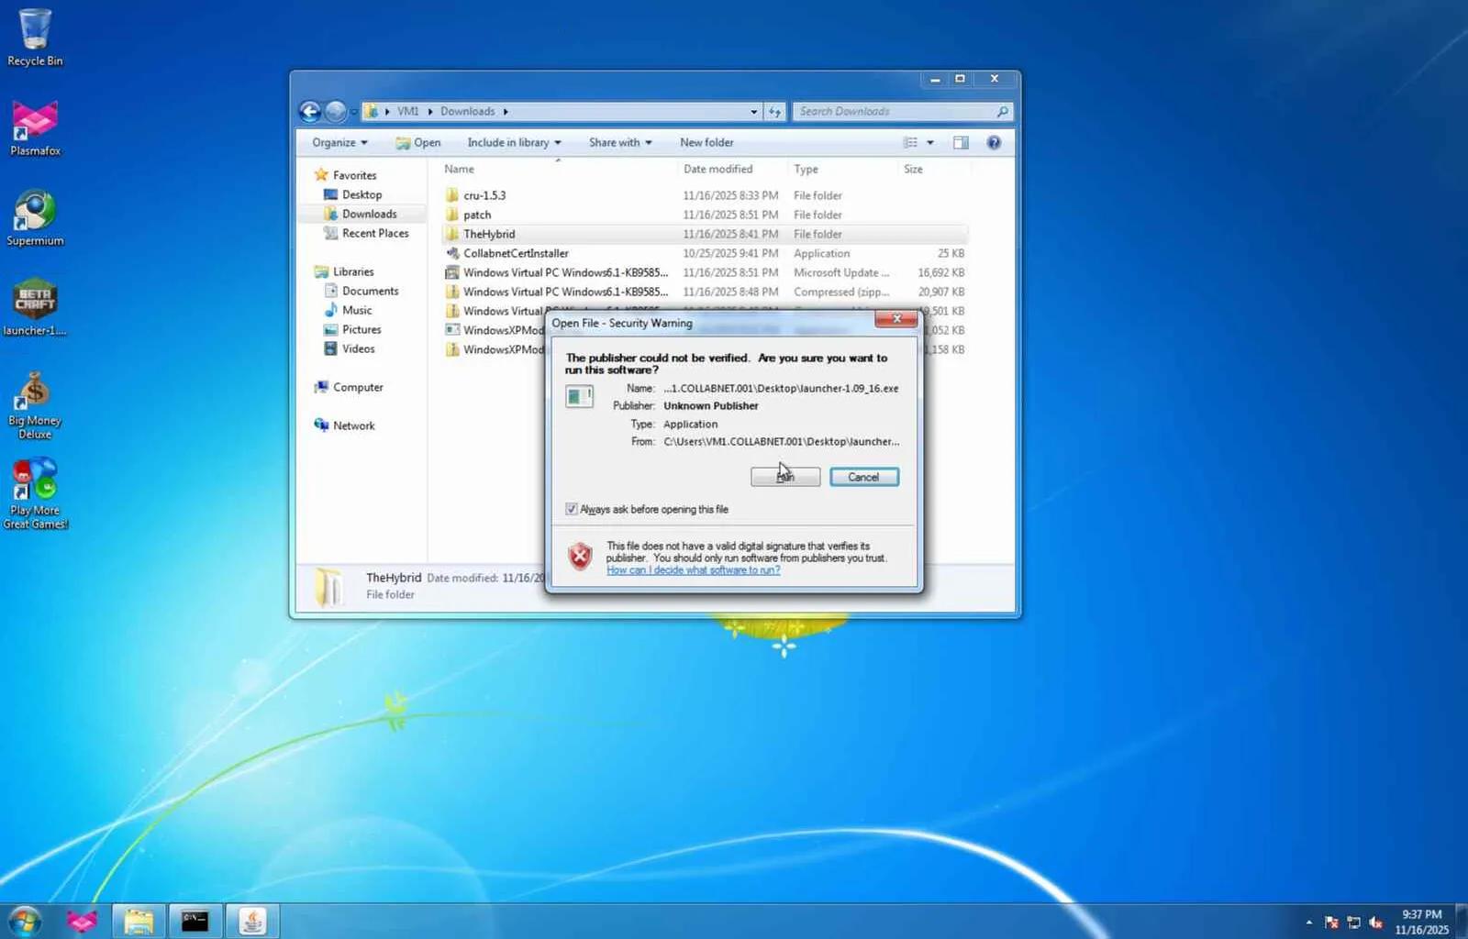Open the previous locations address dropdown
Image resolution: width=1468 pixels, height=939 pixels.
tap(754, 112)
